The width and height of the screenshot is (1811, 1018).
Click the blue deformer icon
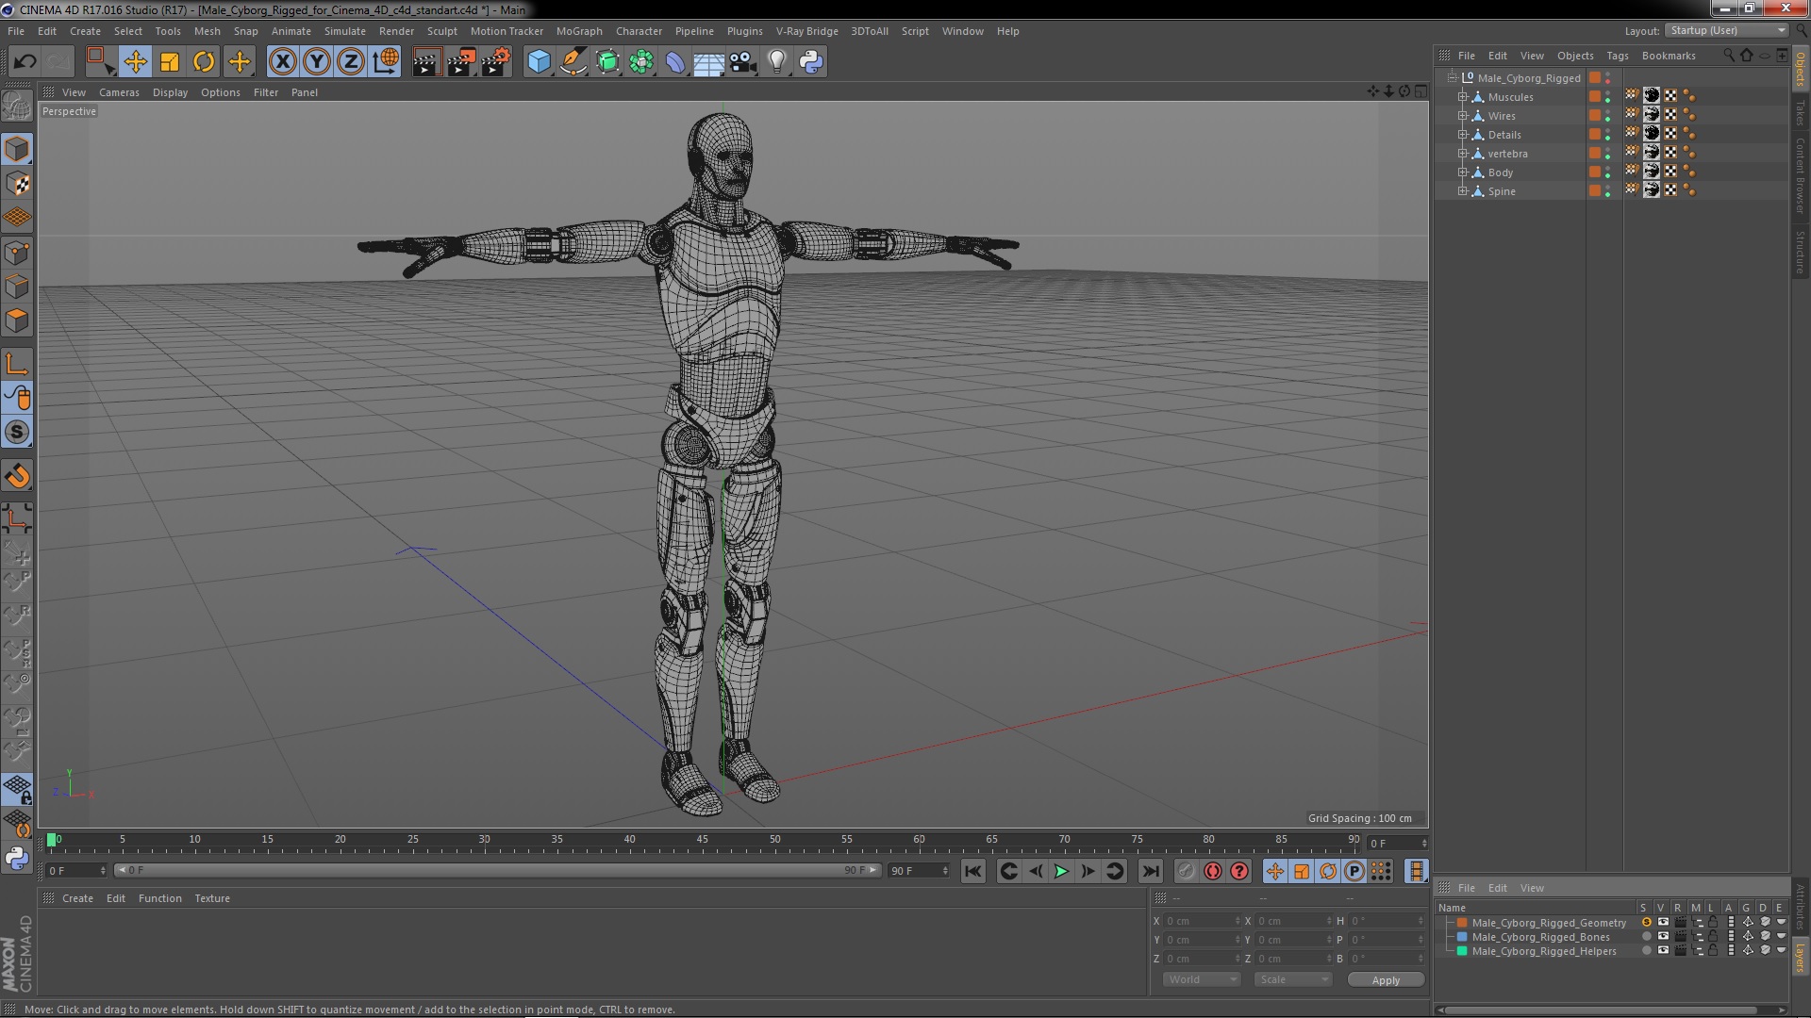tap(675, 62)
